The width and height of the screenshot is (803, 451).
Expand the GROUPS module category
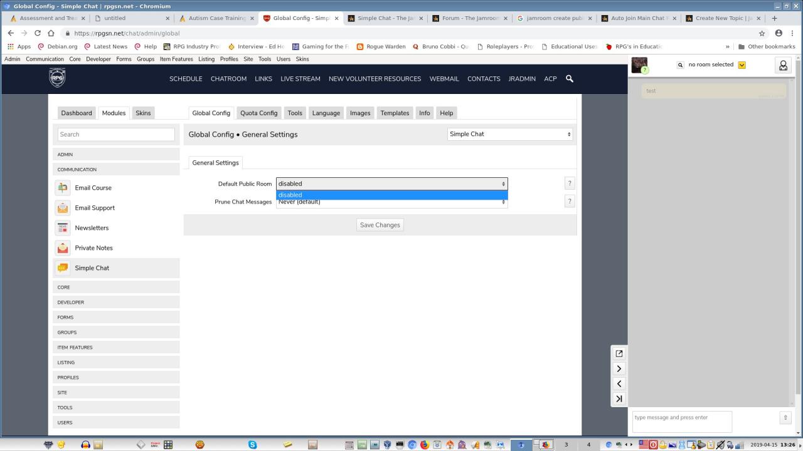tap(116, 332)
